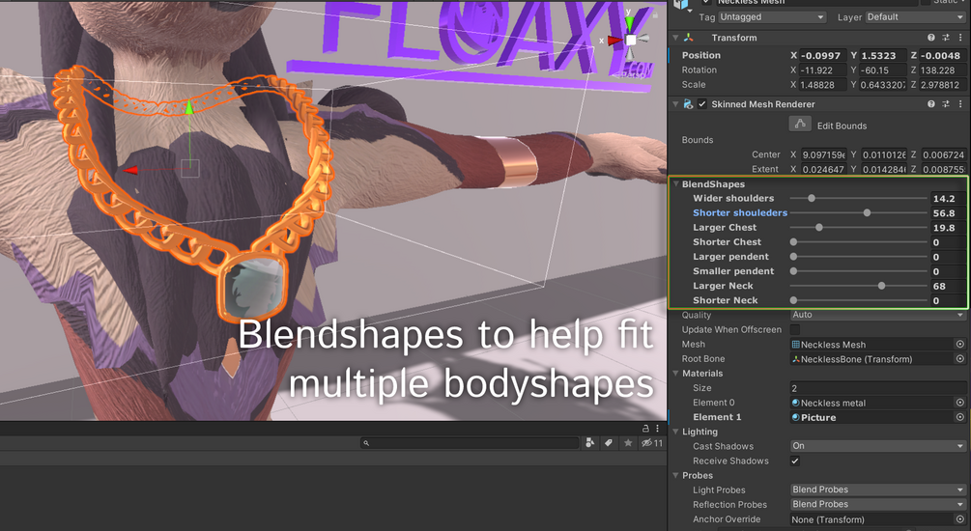
Task: Click the Smaller pendent slider track
Action: point(858,271)
